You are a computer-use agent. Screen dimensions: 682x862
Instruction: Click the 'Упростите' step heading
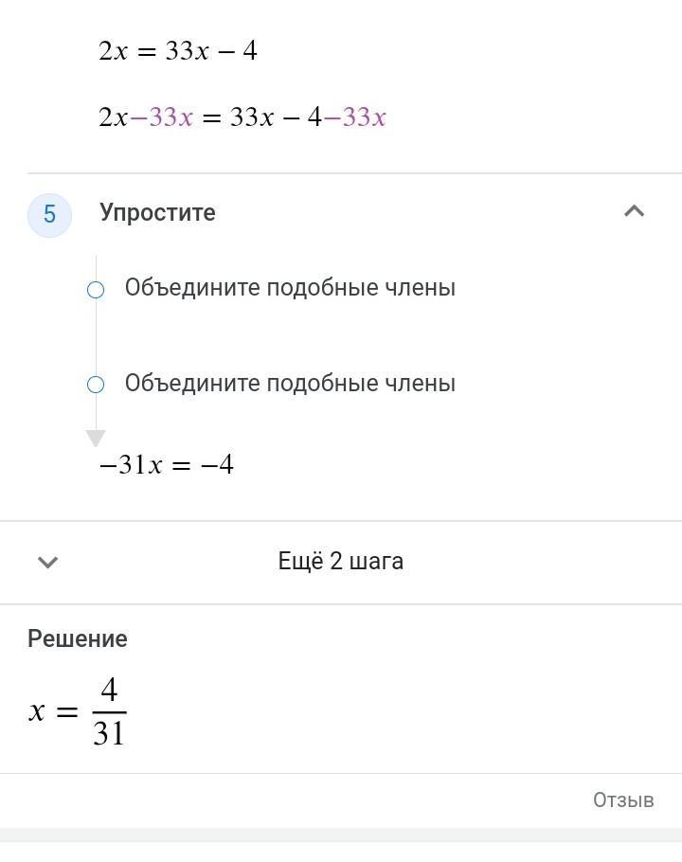pos(158,212)
